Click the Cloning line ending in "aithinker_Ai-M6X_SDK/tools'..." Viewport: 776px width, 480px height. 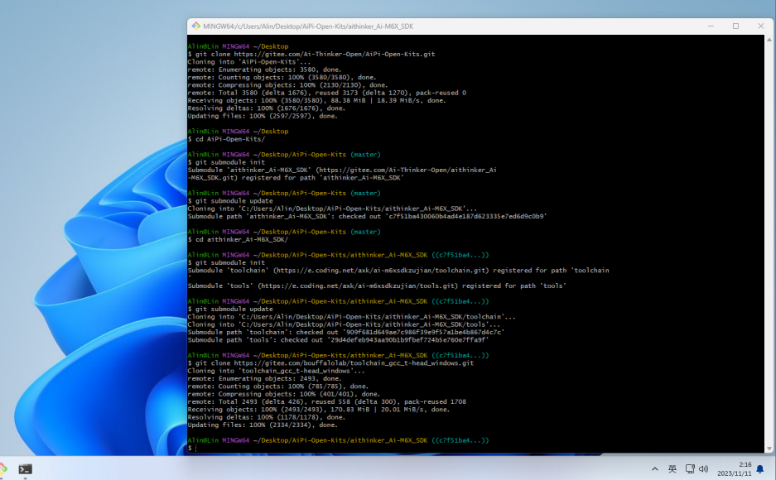click(344, 324)
